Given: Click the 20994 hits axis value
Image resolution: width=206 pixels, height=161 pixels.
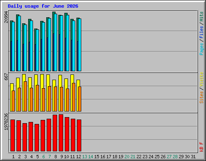Looking at the screenshot, I should coord(6,17).
